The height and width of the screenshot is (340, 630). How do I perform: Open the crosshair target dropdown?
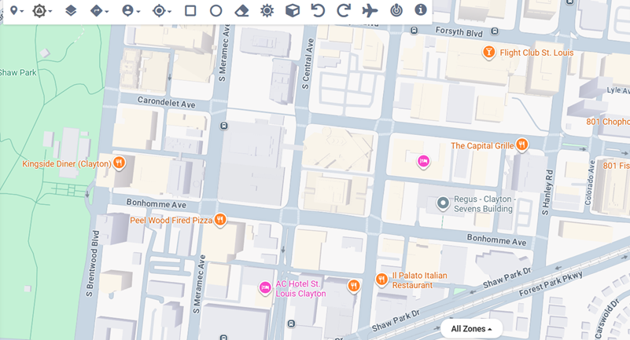pos(161,11)
